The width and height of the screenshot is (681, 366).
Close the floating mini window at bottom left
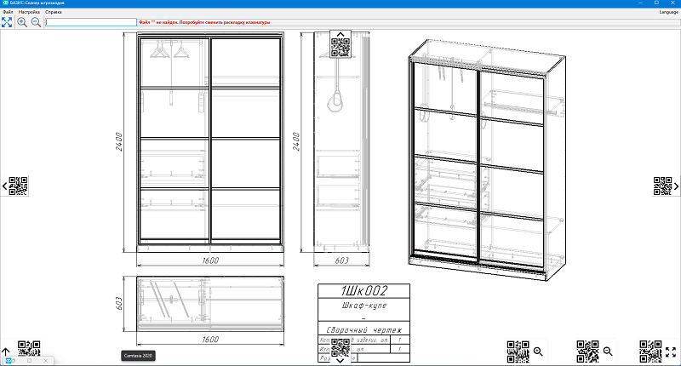46,361
